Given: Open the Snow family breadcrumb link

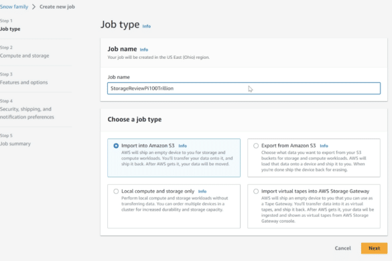Looking at the screenshot, I should coord(14,7).
